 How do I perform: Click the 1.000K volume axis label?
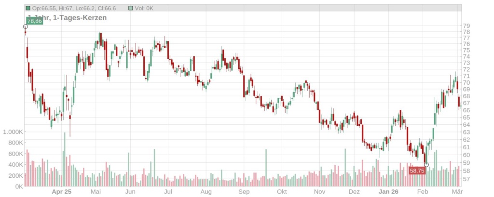pyautogui.click(x=13, y=131)
